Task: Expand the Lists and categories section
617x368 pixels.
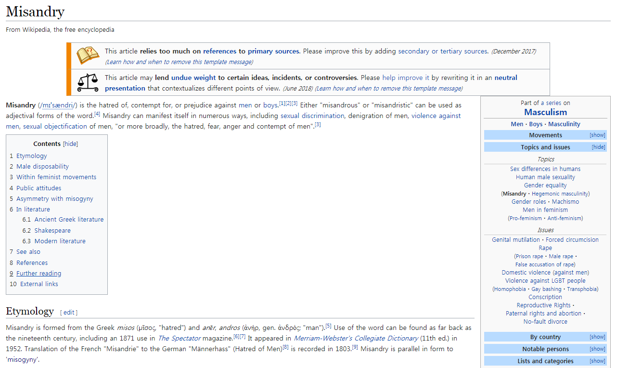Action: (597, 361)
